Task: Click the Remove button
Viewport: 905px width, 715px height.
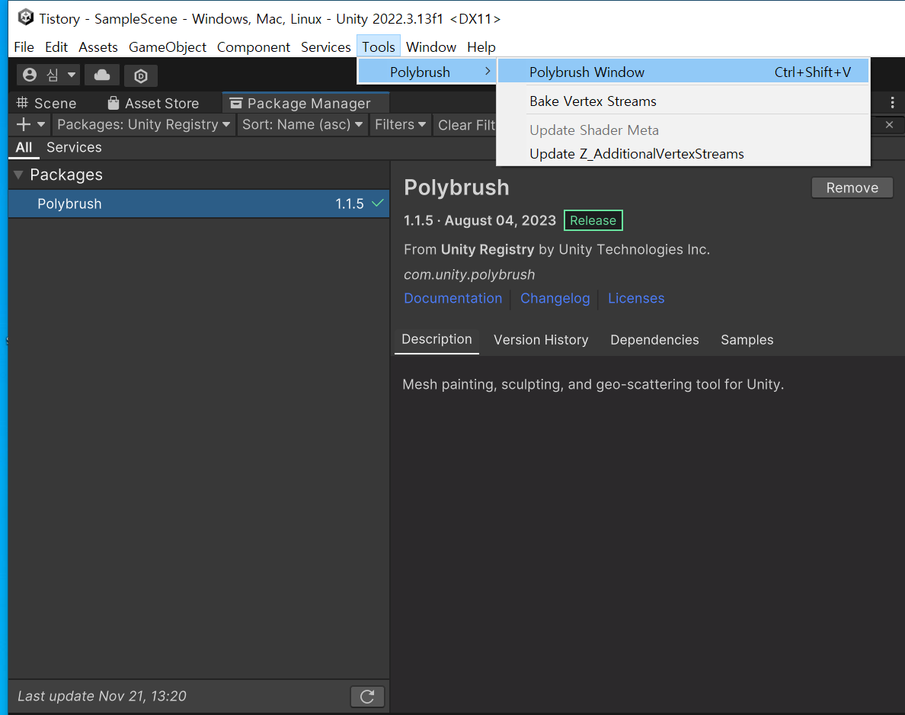Action: click(852, 188)
